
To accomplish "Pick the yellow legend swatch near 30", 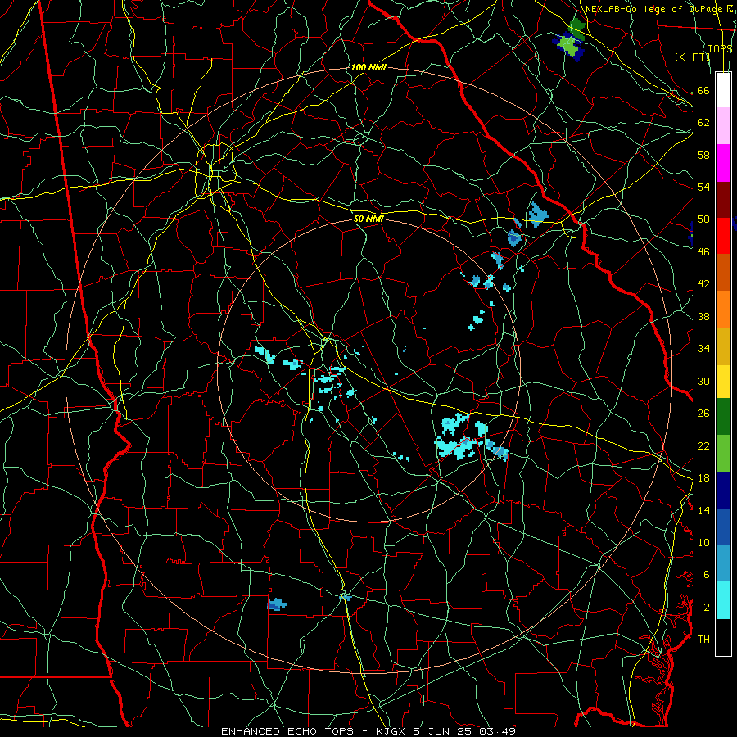I will pos(723,381).
